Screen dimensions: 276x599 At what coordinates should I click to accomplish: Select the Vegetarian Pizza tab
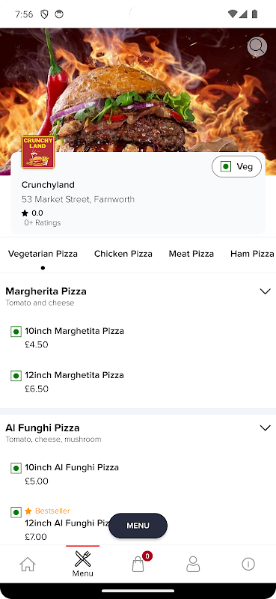(43, 254)
